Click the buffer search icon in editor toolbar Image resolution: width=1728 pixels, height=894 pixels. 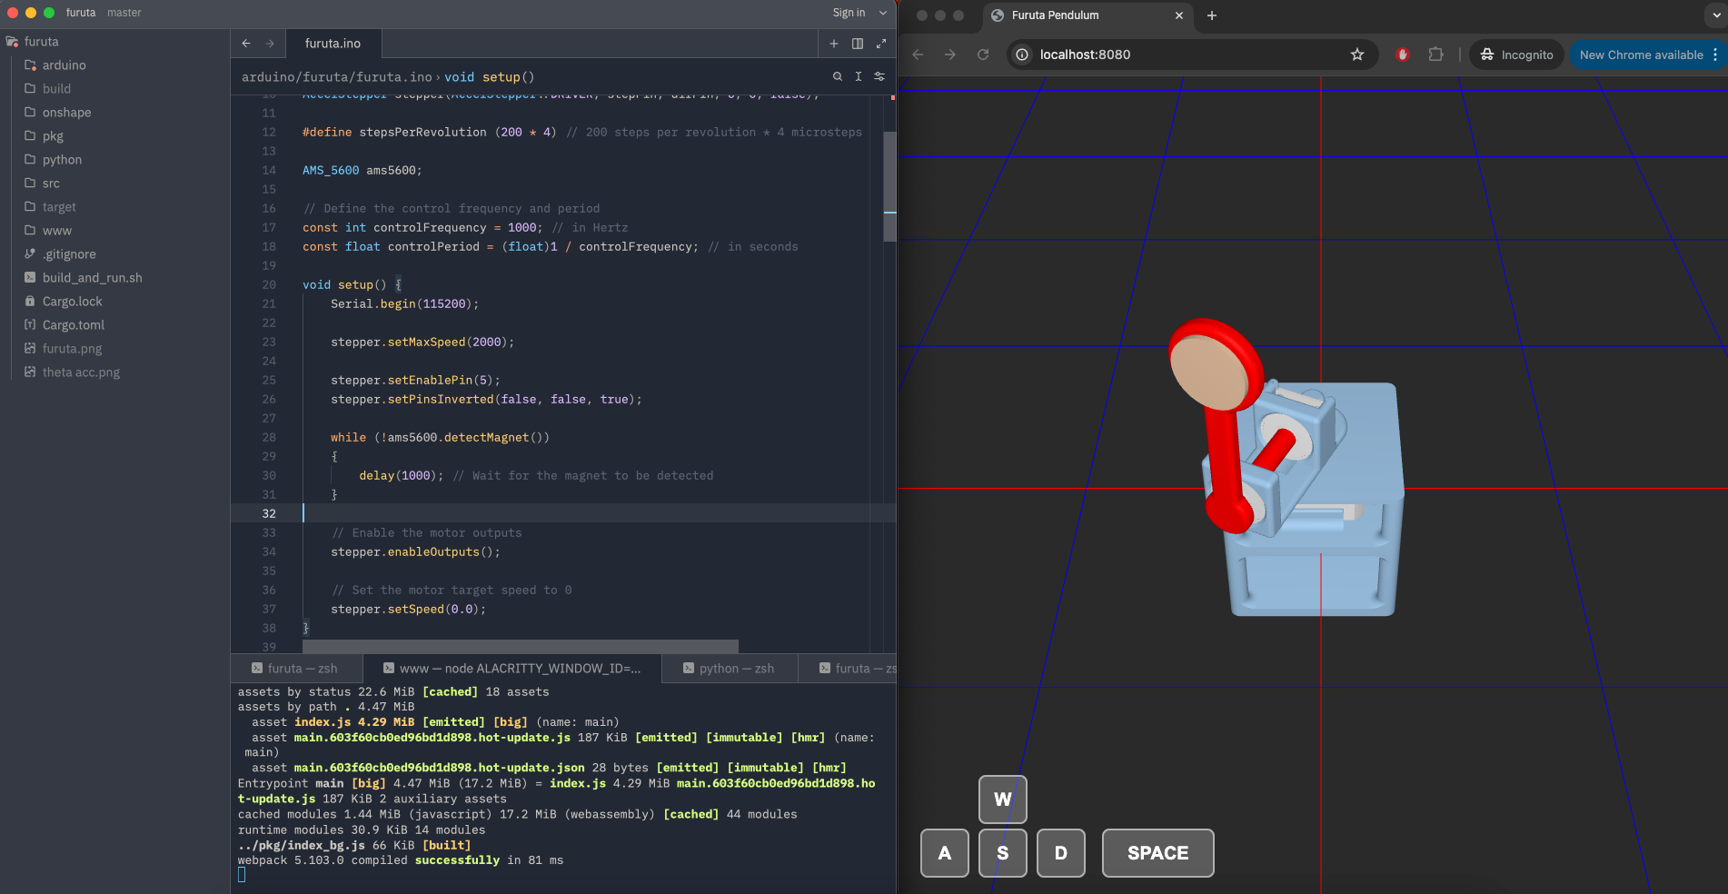[x=837, y=77]
